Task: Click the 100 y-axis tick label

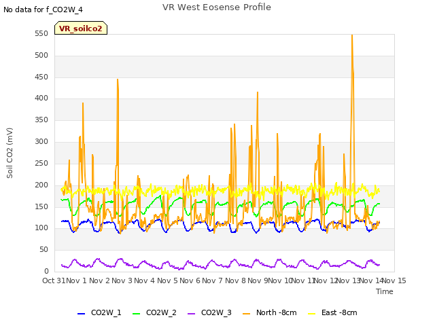Action: (41, 228)
